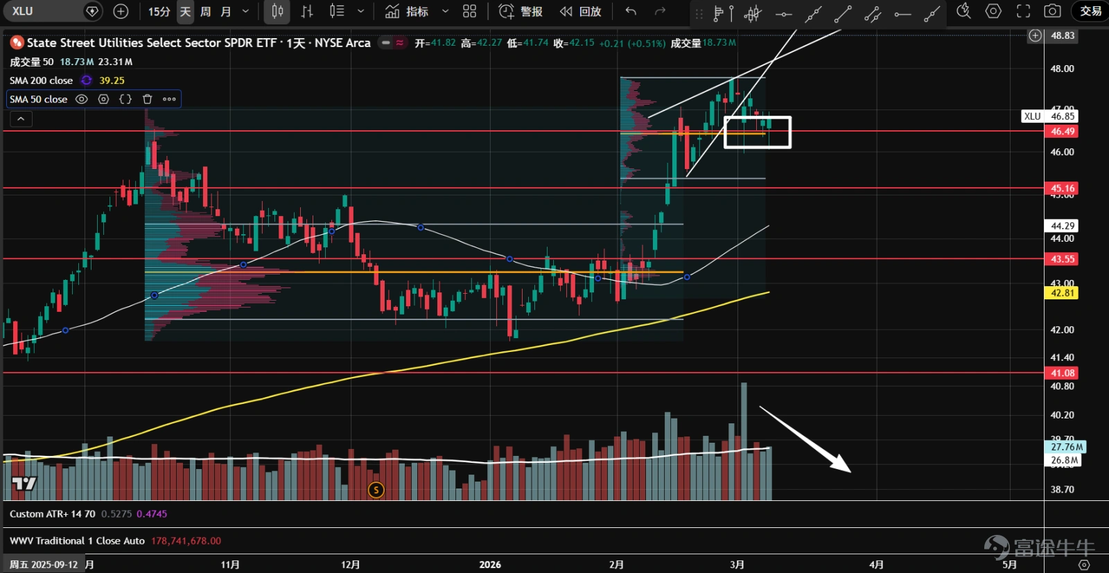Add a comparison symbol with the plus icon
The height and width of the screenshot is (573, 1109).
click(x=121, y=11)
